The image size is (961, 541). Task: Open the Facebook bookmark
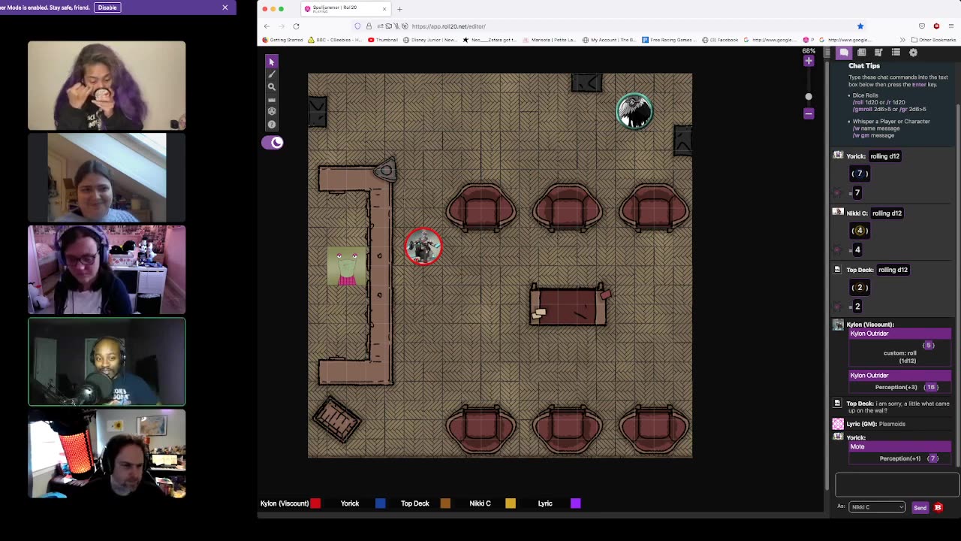720,40
